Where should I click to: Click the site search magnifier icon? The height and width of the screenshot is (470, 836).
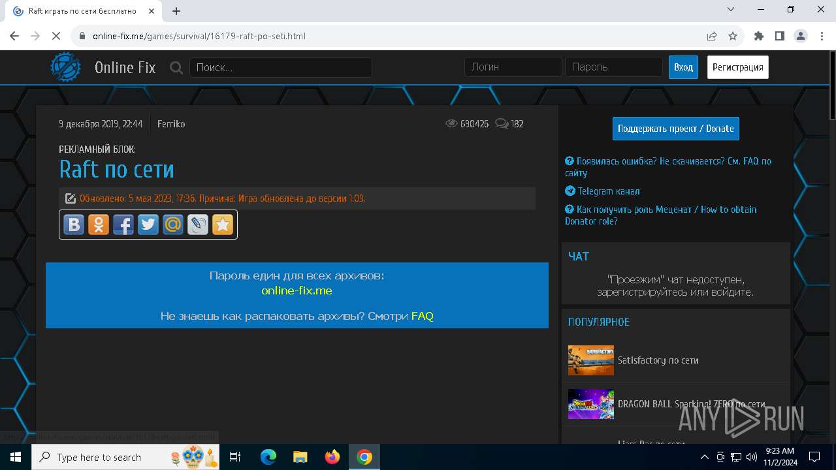click(176, 67)
